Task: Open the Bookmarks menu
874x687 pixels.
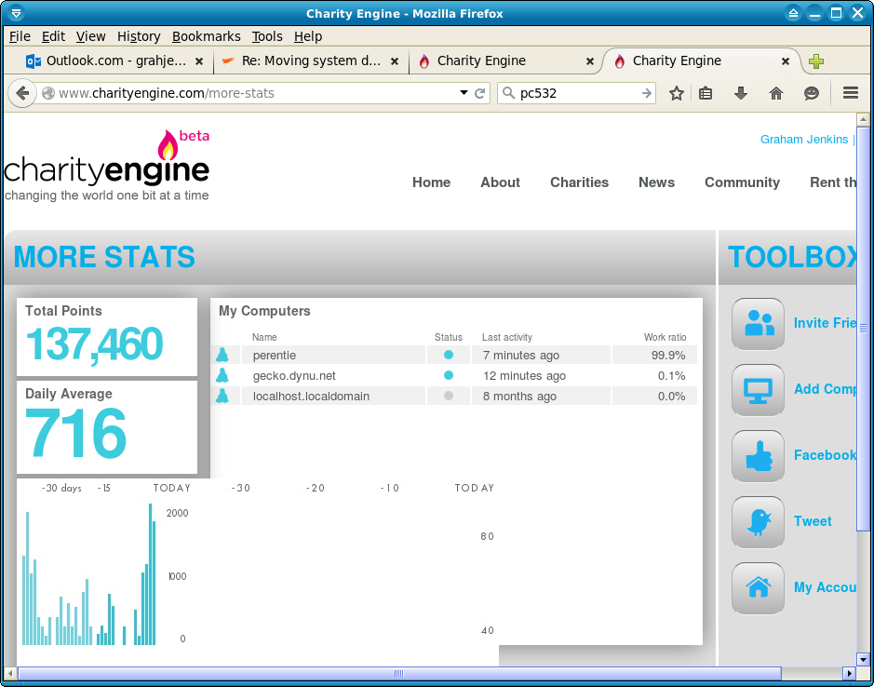Action: click(x=207, y=36)
